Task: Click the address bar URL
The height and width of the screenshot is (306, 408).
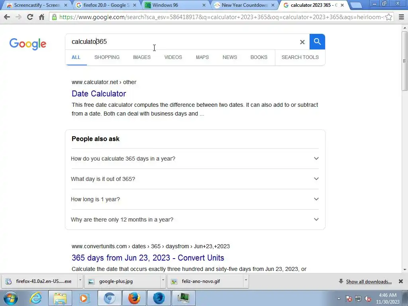Action: click(221, 17)
